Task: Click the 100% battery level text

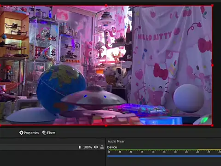Action: tap(87, 147)
